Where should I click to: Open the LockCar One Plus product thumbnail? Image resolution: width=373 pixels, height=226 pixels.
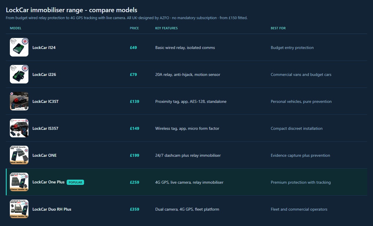(x=19, y=182)
